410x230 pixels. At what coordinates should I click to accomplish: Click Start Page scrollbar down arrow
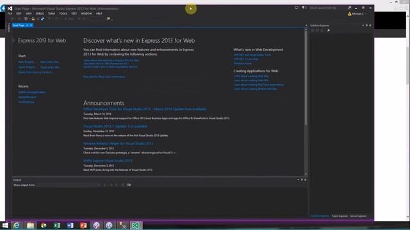click(x=306, y=174)
